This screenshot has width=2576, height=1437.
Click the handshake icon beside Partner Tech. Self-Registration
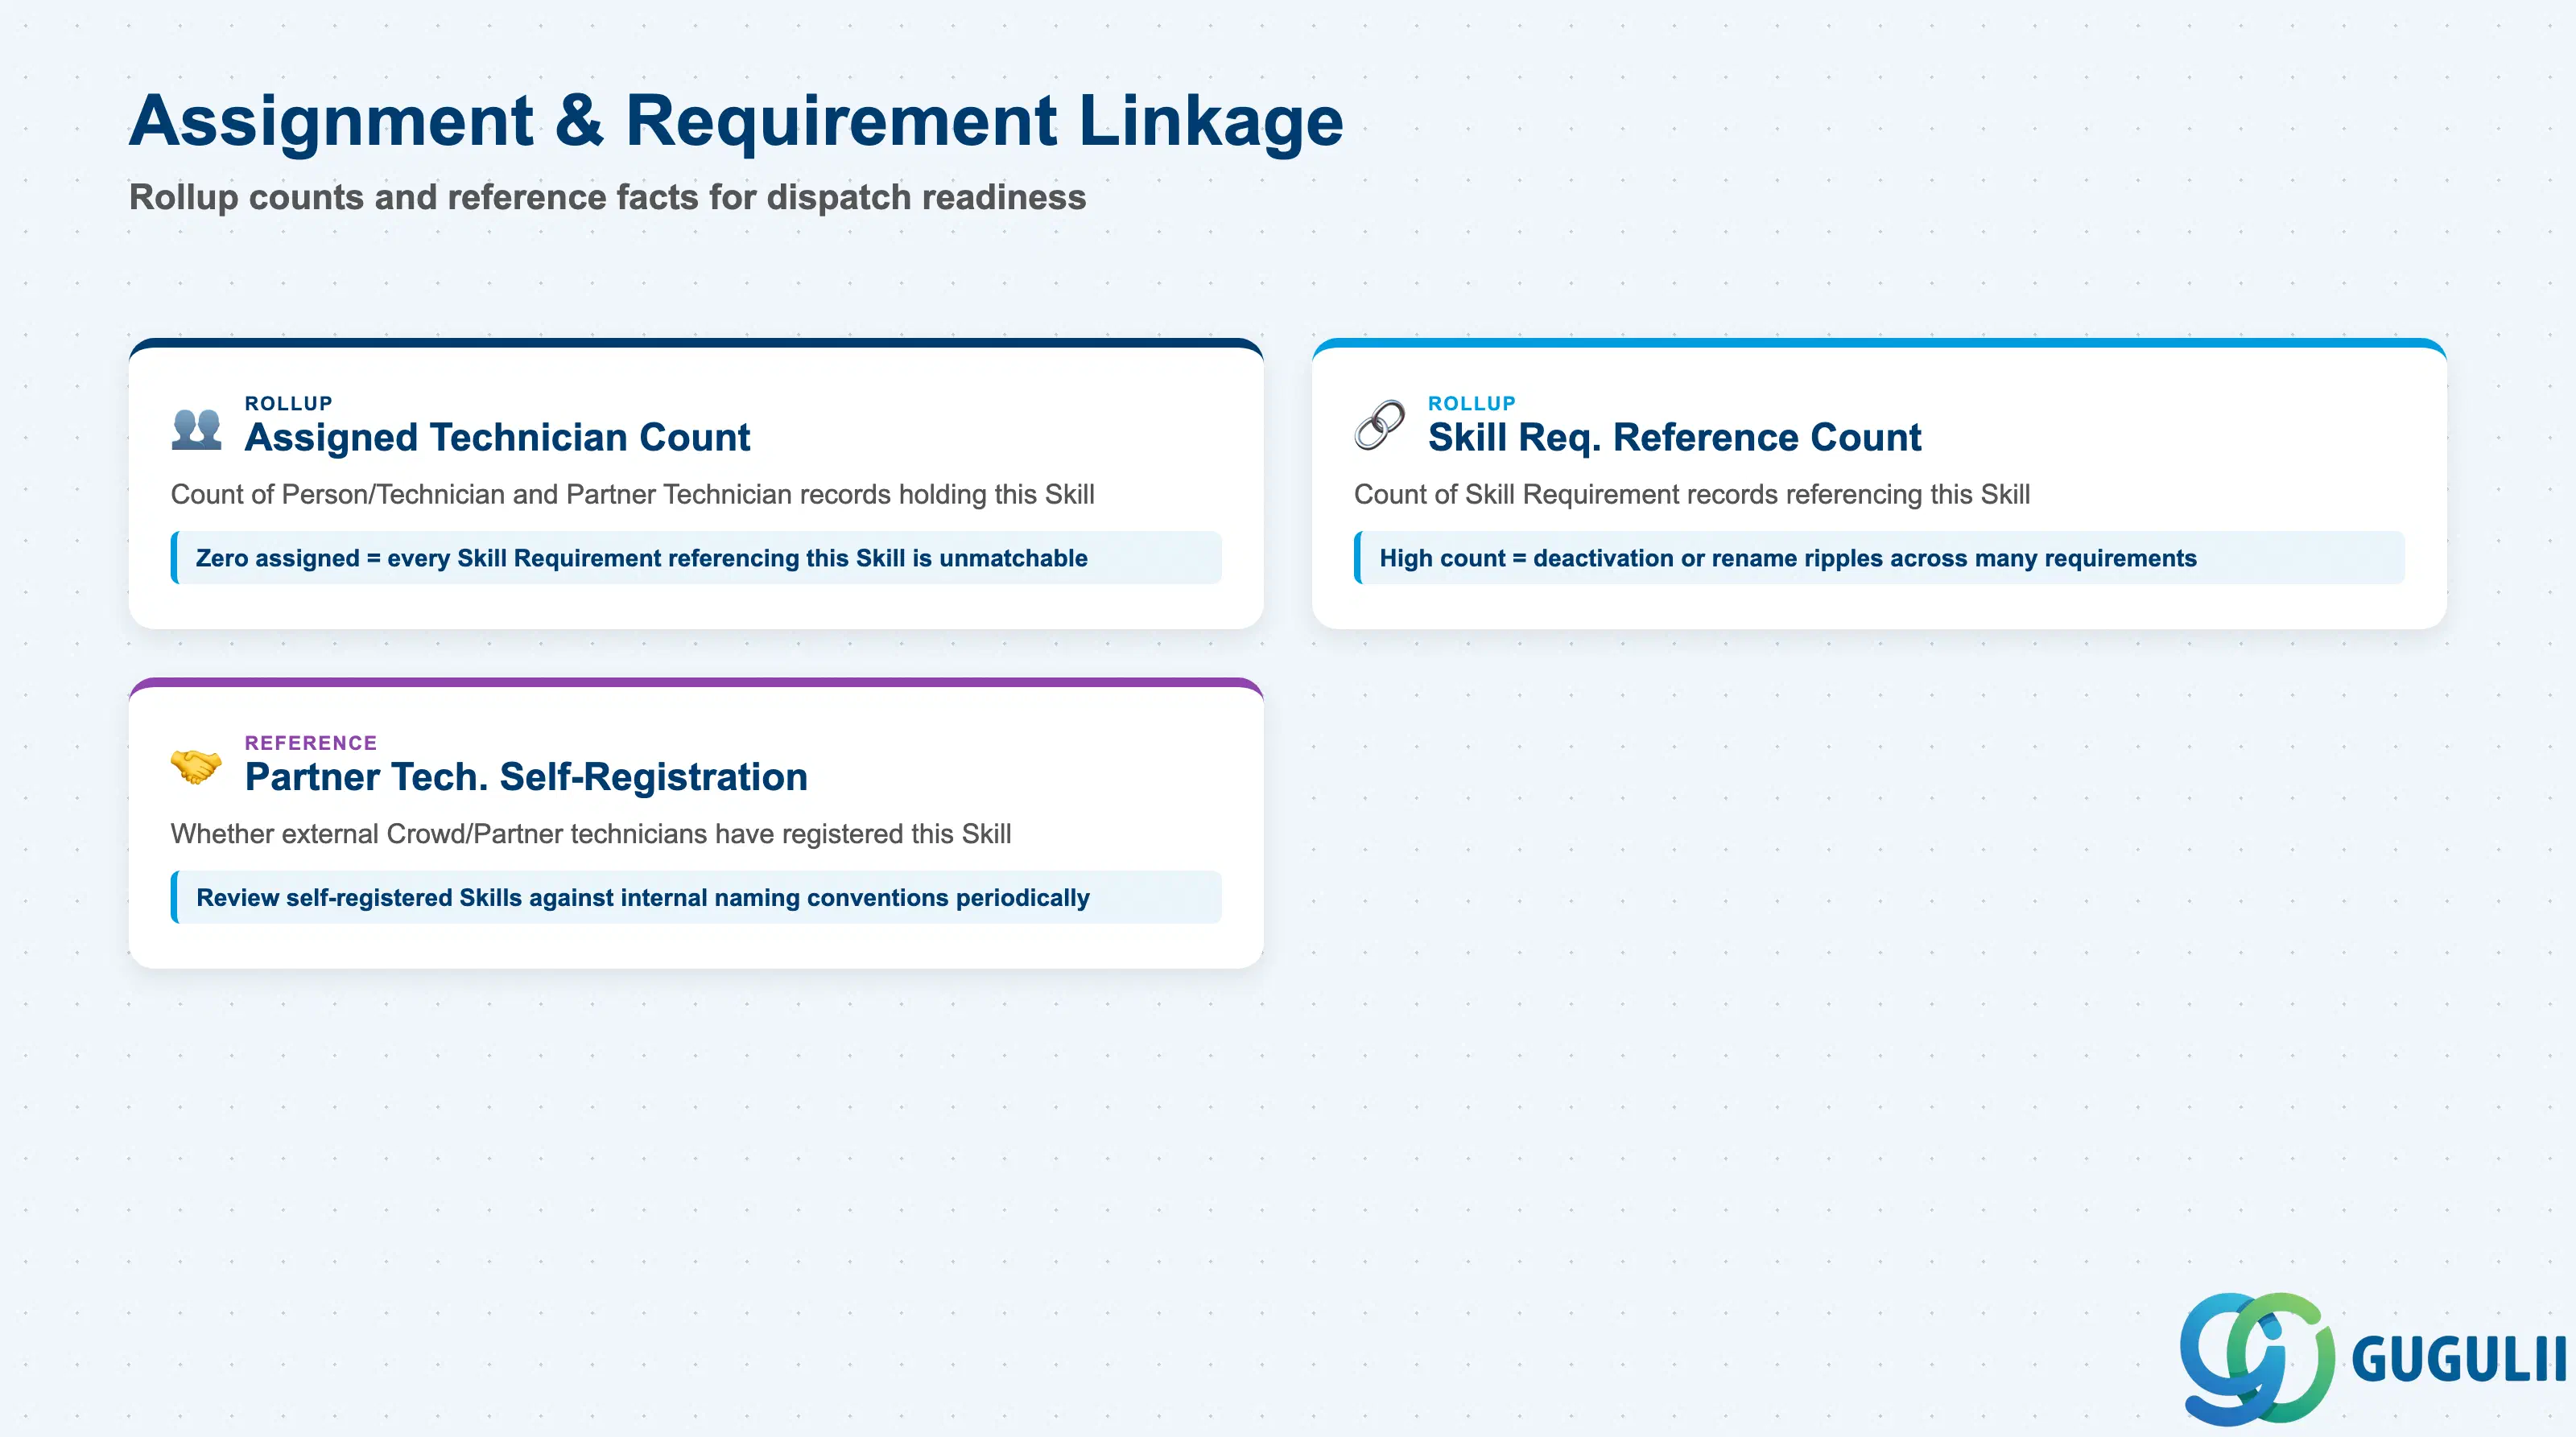pyautogui.click(x=196, y=767)
